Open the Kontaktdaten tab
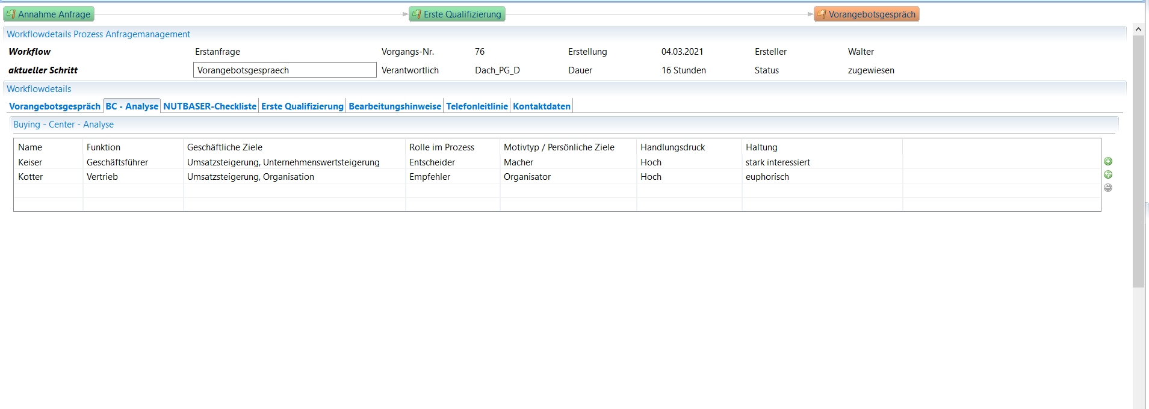The width and height of the screenshot is (1149, 409). pyautogui.click(x=542, y=106)
